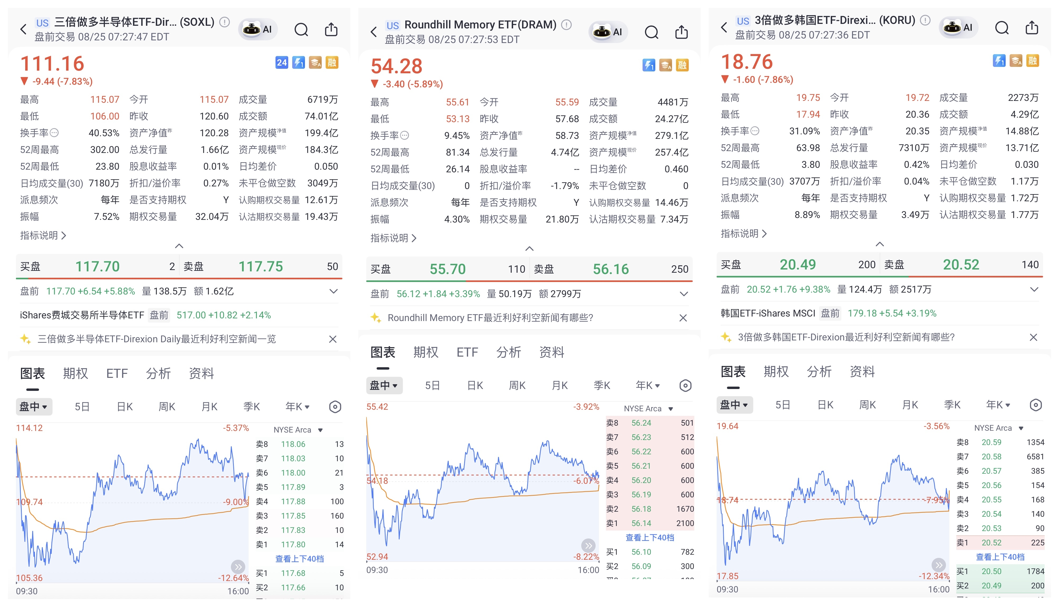This screenshot has height=607, width=1059.
Task: Tap KORU 卖1 20.52 order book row
Action: point(1000,542)
